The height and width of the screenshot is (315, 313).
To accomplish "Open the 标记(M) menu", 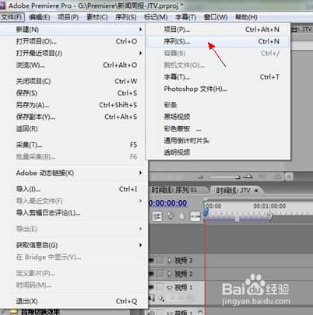I will click(156, 17).
